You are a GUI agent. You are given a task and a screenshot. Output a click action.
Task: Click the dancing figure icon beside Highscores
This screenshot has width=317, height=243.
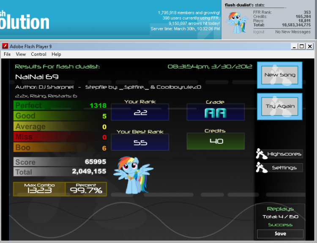[x=261, y=154]
